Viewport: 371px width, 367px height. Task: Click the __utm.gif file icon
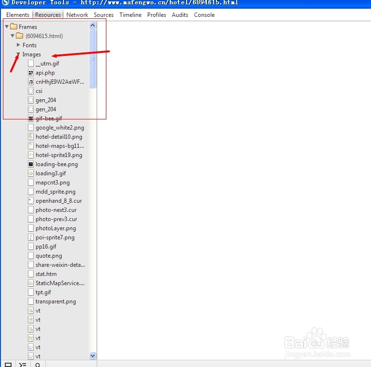(x=31, y=63)
